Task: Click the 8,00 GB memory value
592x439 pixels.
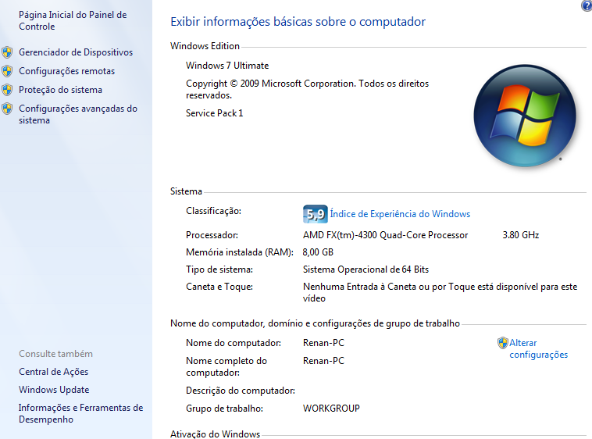Action: 318,252
